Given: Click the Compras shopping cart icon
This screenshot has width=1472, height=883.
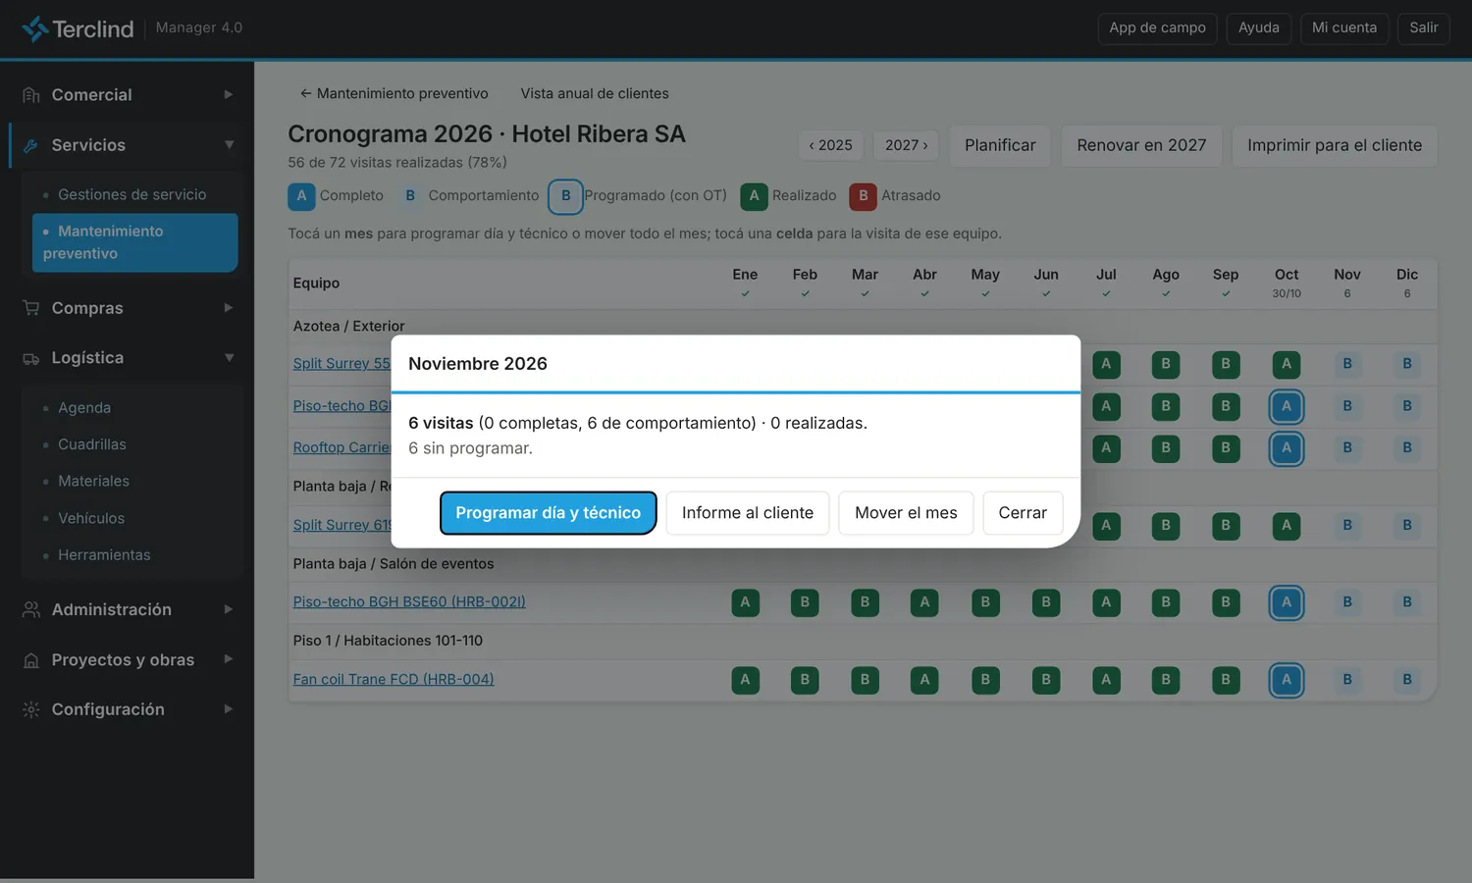Looking at the screenshot, I should point(31,308).
